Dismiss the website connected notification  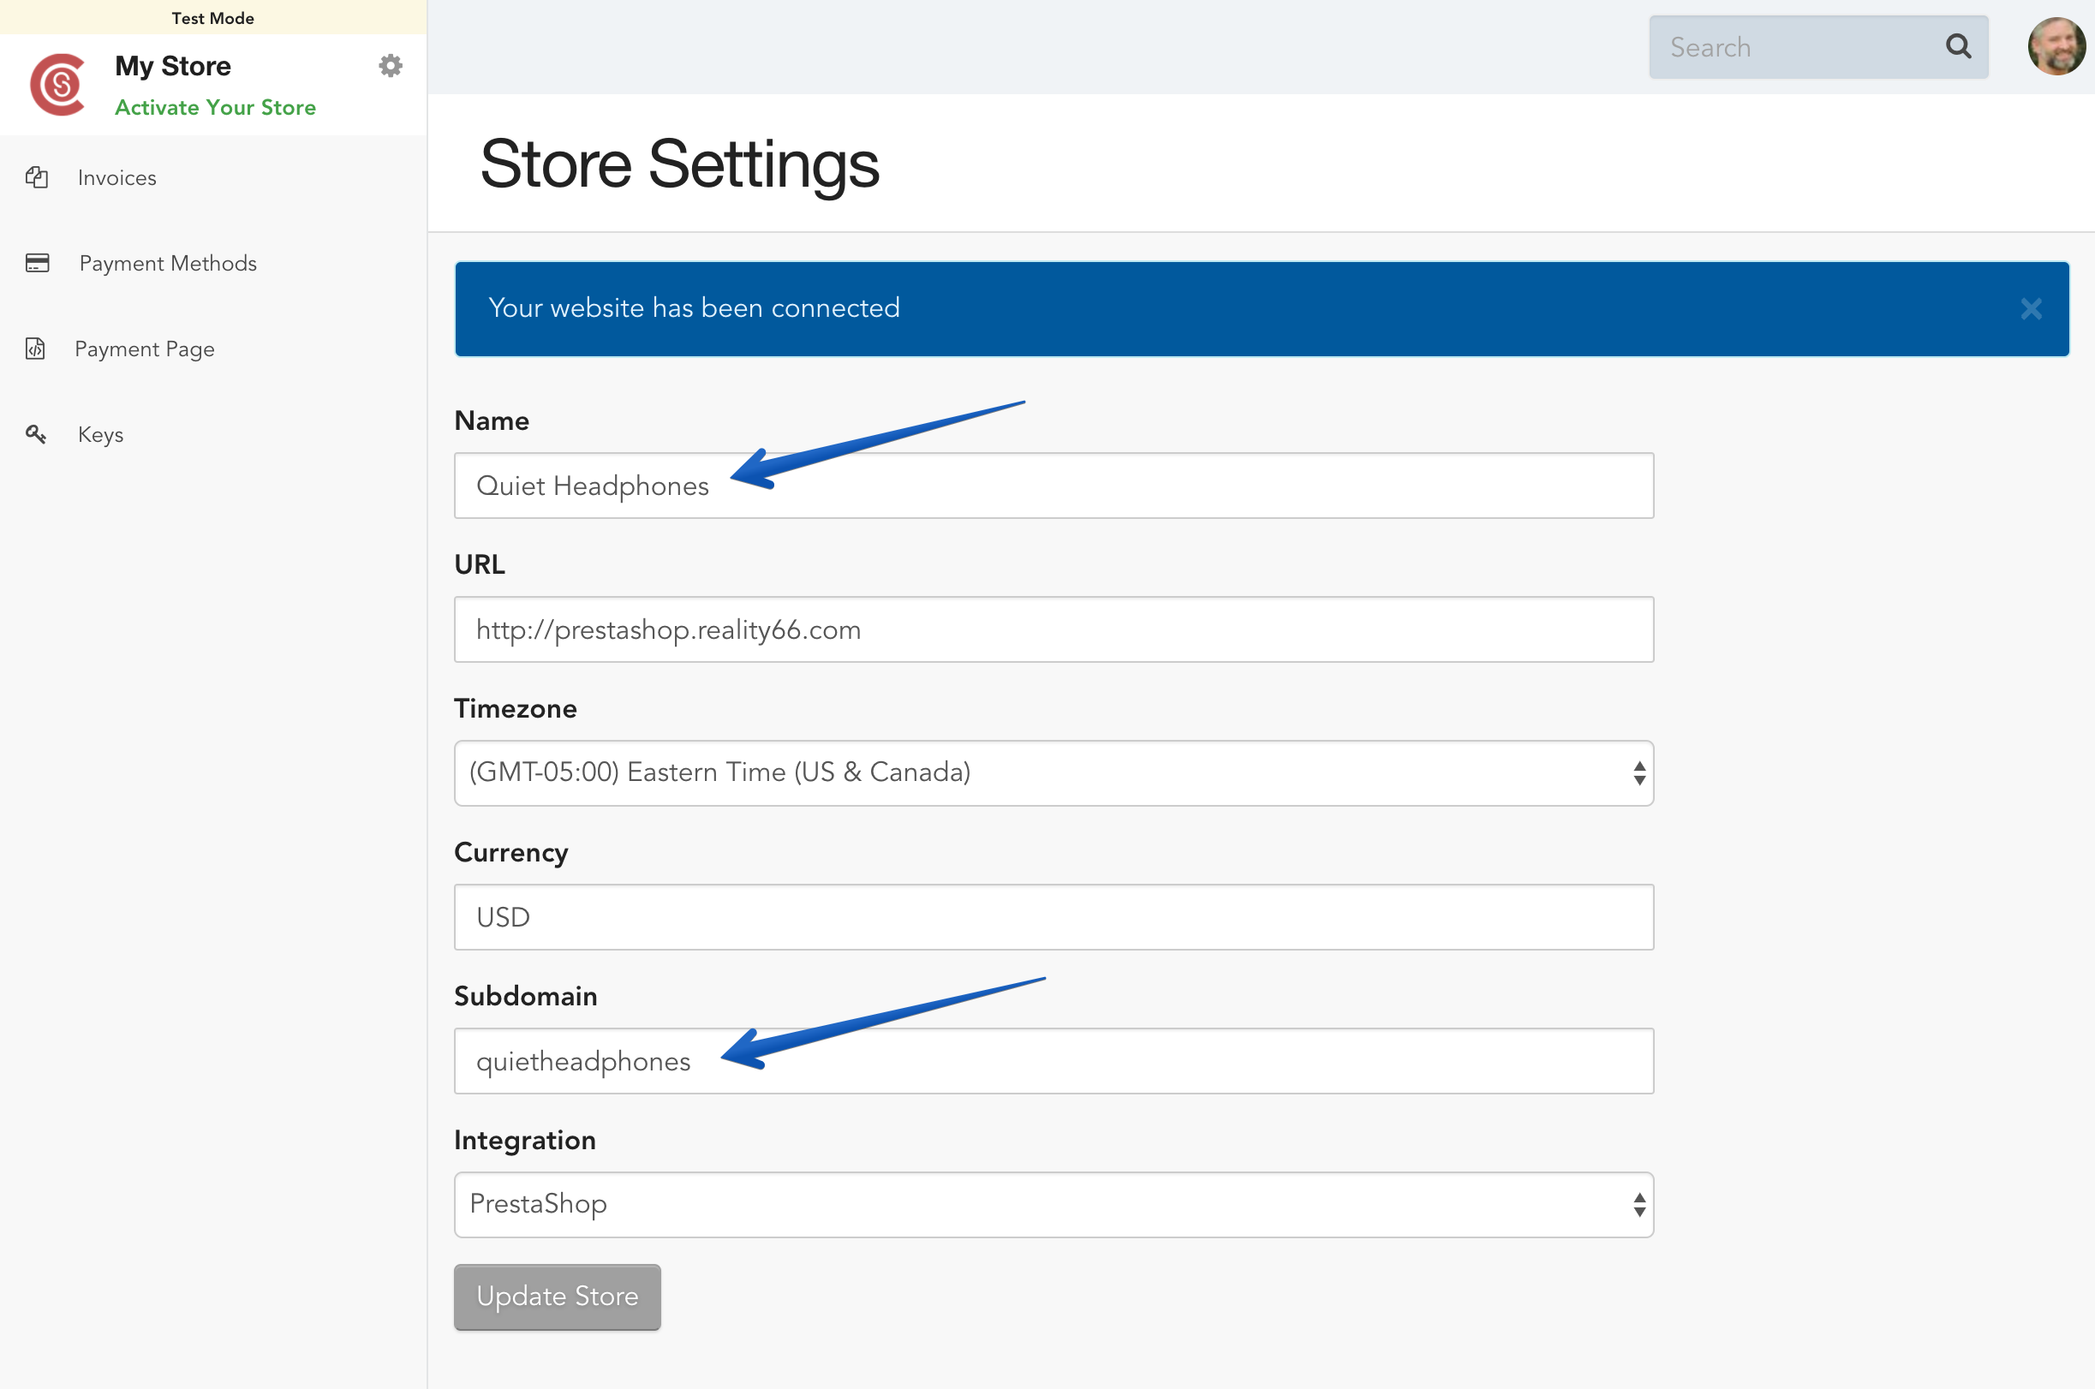point(2032,309)
